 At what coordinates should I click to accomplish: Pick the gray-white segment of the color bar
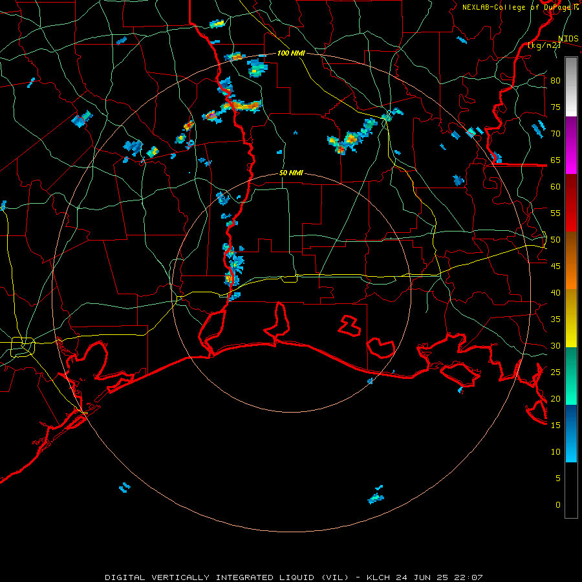(571, 87)
